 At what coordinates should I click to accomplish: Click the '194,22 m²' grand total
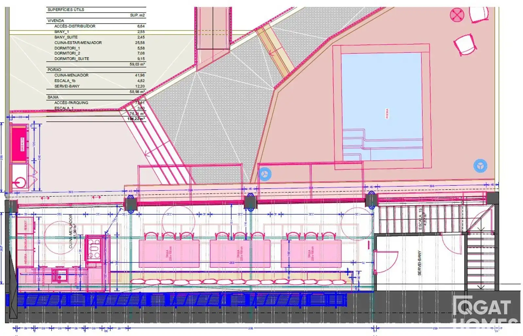point(136,119)
